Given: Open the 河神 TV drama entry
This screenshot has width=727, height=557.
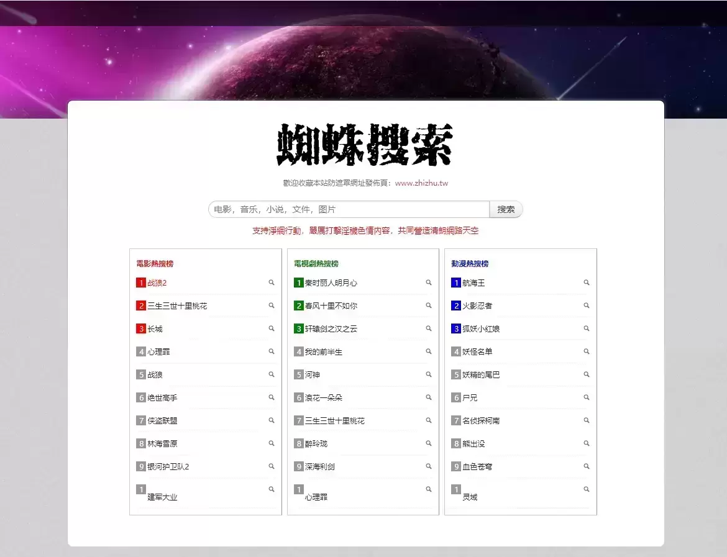Looking at the screenshot, I should 313,375.
